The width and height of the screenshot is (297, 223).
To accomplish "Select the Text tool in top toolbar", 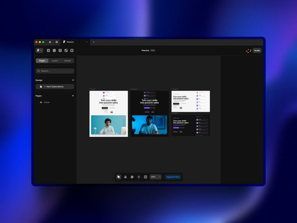I will (60, 51).
